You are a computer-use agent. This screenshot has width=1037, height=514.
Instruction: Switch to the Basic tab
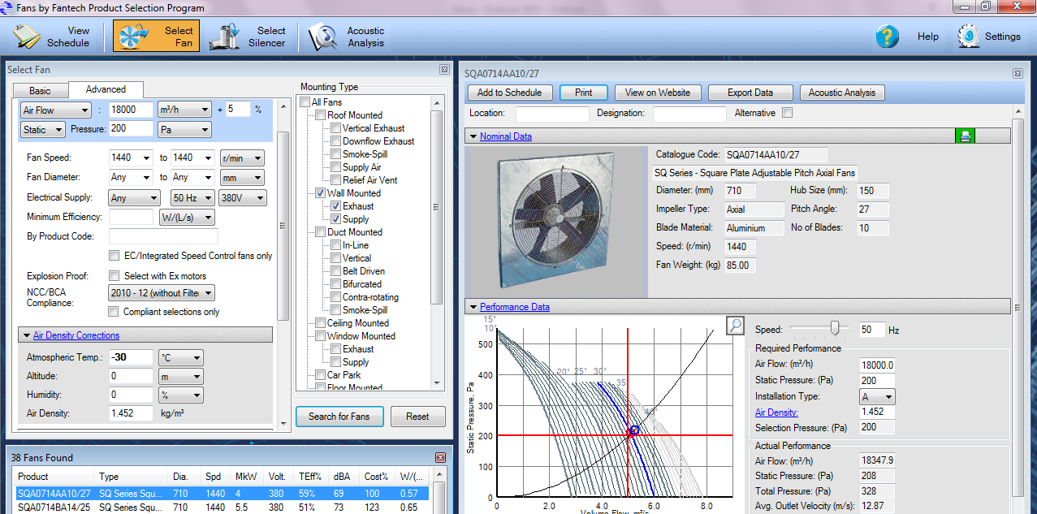coord(40,90)
